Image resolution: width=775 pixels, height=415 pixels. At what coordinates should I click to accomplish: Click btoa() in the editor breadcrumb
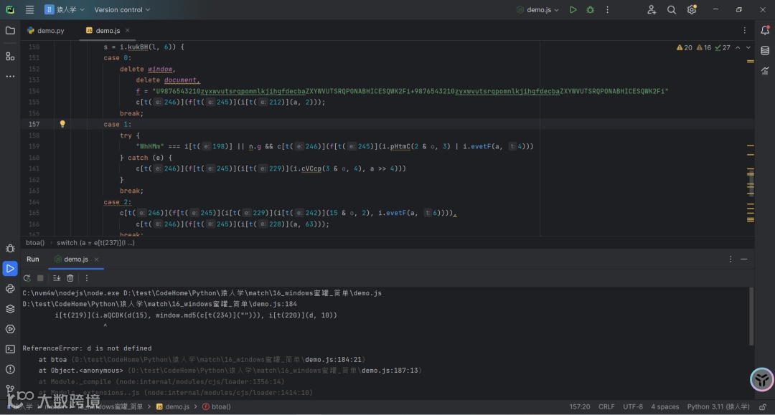point(35,243)
